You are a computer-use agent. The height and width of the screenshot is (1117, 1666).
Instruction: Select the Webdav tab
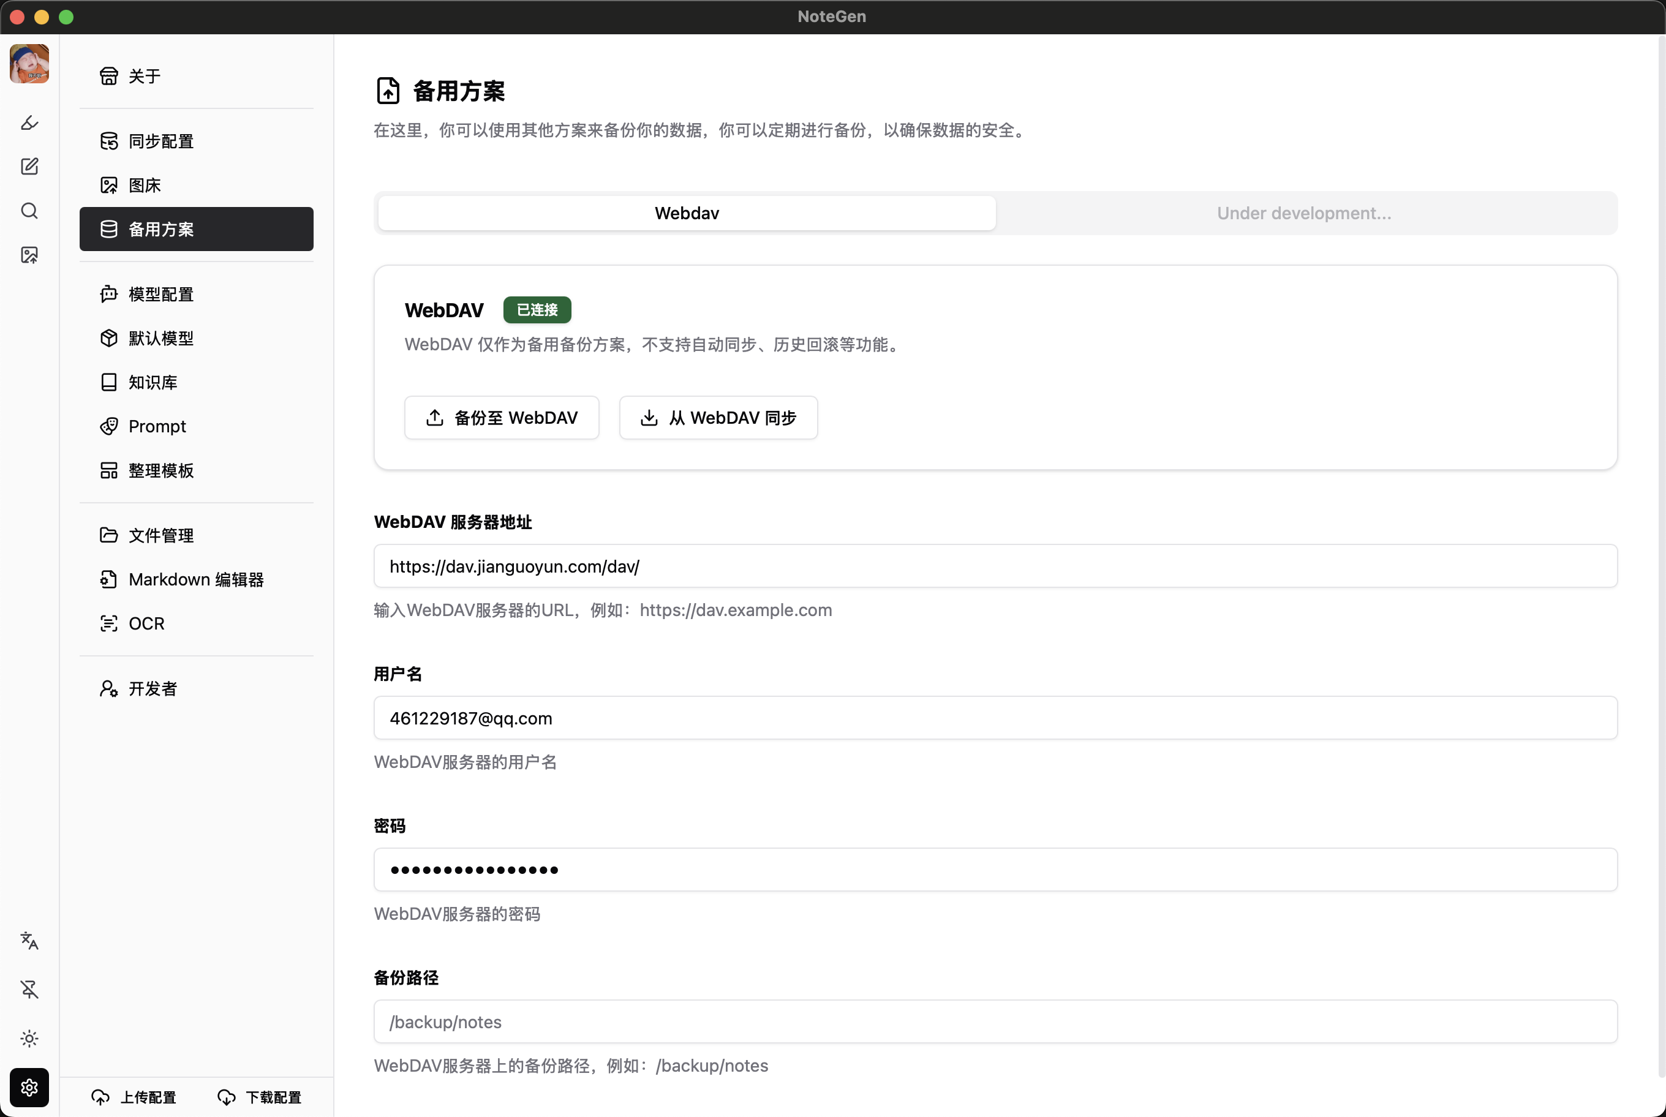tap(686, 213)
